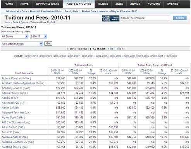Jump to start of results
The width and height of the screenshot is (191, 149).
click(x=71, y=49)
